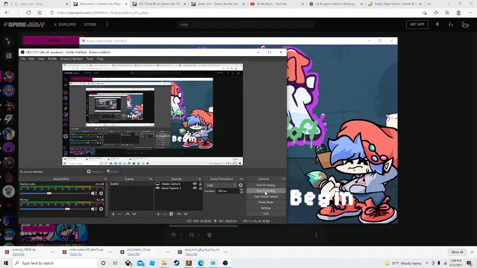The width and height of the screenshot is (477, 268).
Task: Select Display Capture source row
Action: coord(179,184)
